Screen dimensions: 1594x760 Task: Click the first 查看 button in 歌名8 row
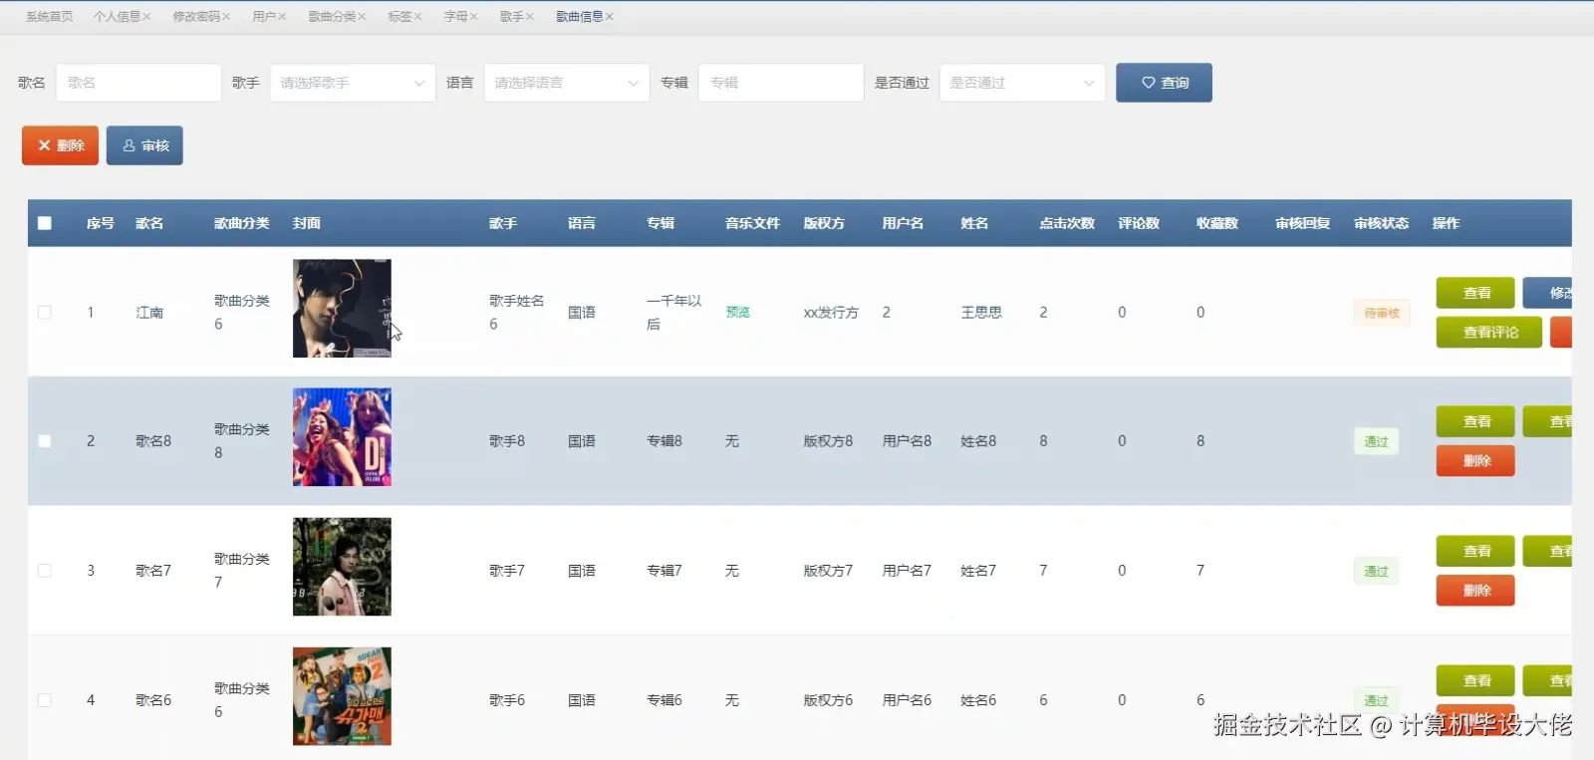click(x=1475, y=421)
